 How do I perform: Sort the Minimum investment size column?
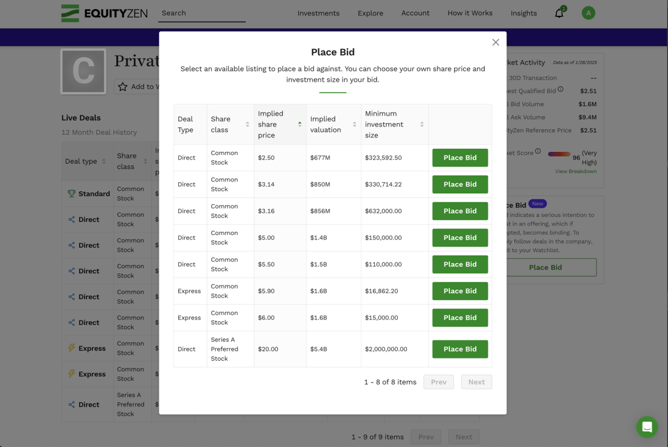(x=422, y=124)
